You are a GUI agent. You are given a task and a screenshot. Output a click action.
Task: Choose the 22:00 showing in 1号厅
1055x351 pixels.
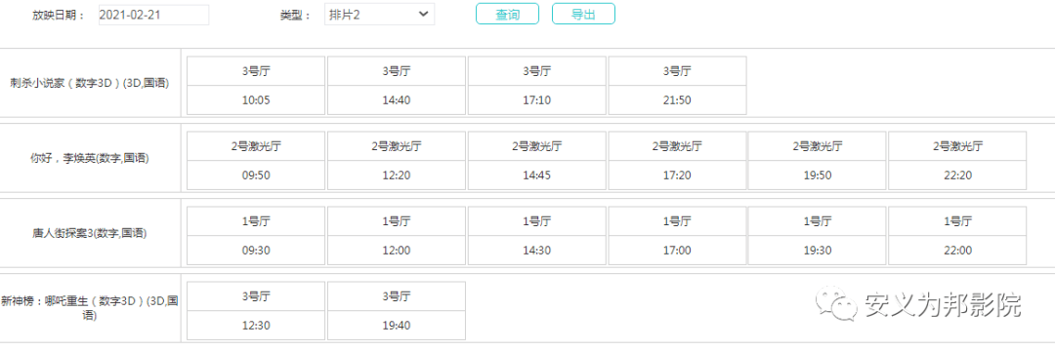click(x=957, y=236)
